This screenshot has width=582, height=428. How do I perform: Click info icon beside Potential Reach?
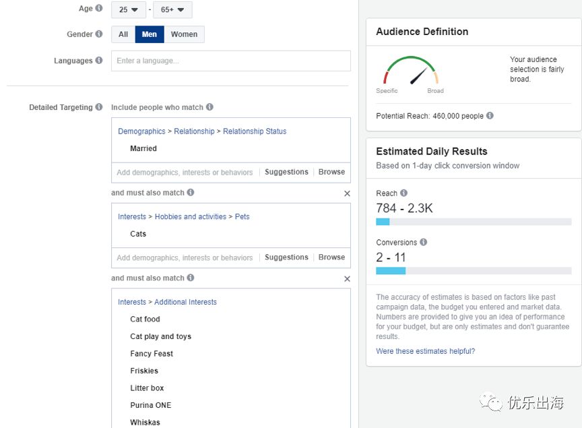point(490,116)
